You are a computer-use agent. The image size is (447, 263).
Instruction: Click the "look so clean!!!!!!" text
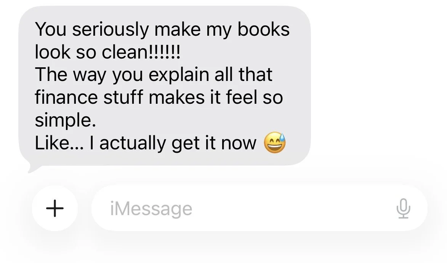(x=107, y=52)
